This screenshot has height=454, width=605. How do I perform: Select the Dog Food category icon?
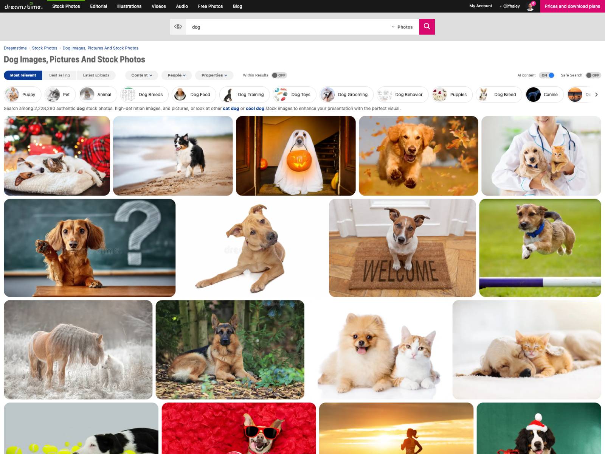(x=180, y=94)
